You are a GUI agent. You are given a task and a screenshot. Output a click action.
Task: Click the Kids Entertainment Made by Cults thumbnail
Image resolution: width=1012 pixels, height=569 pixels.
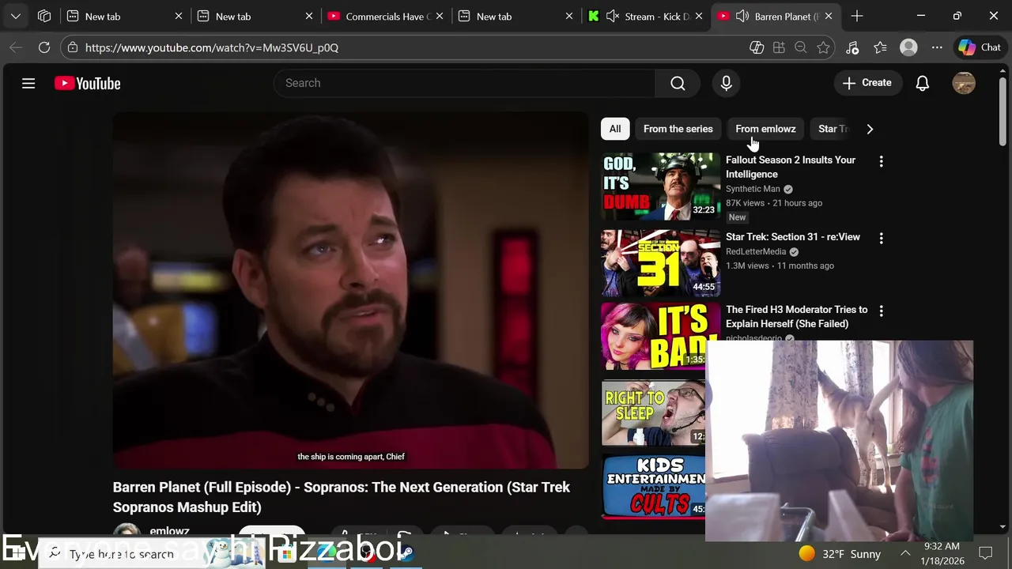(653, 485)
